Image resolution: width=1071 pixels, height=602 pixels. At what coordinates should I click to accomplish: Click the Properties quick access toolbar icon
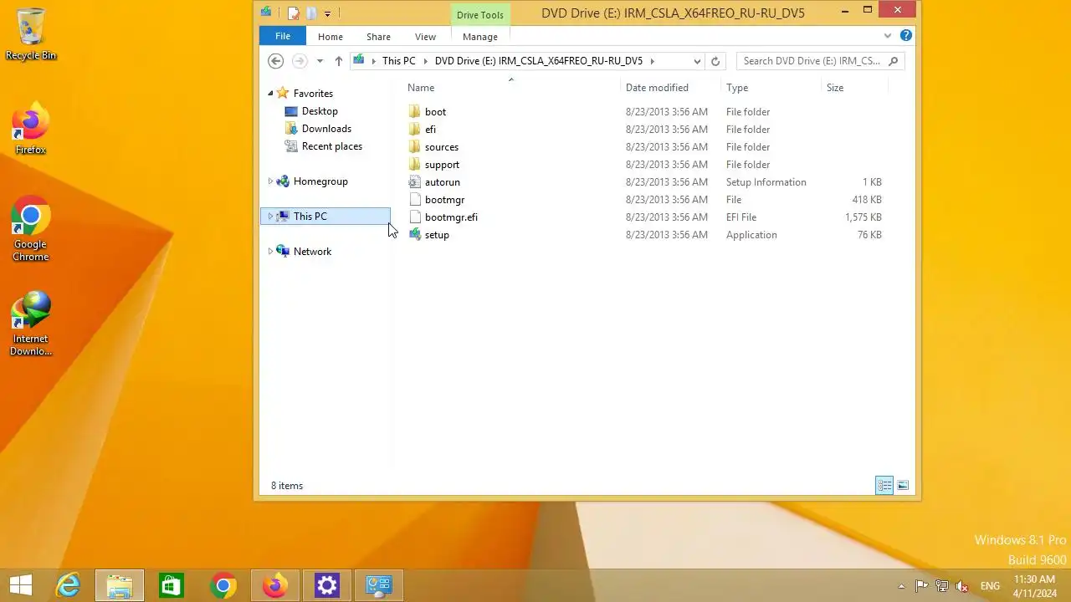pyautogui.click(x=293, y=13)
